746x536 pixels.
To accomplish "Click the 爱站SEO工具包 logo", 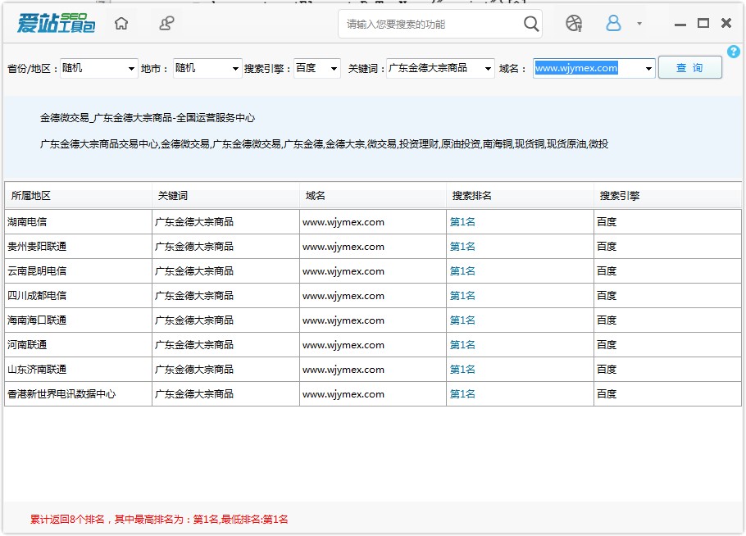I will click(x=56, y=24).
